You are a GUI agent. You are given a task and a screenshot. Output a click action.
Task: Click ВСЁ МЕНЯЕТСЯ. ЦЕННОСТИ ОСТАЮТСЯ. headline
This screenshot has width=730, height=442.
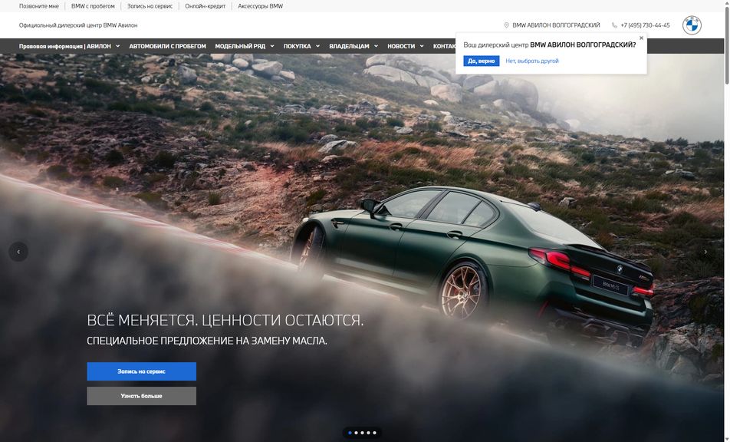point(225,321)
